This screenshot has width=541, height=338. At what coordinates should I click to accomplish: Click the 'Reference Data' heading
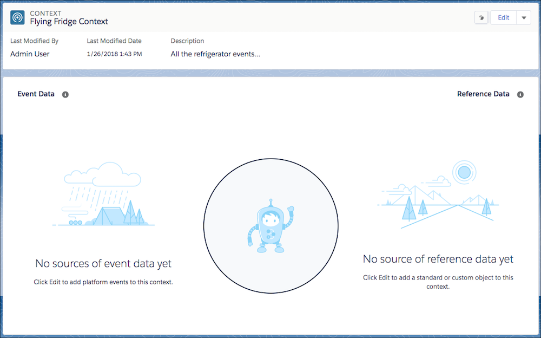coord(483,94)
